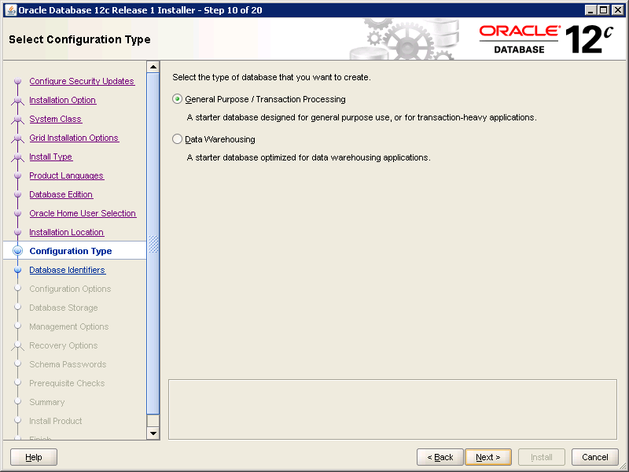The image size is (629, 472).
Task: Click the disabled Management Options step text
Action: (x=69, y=326)
